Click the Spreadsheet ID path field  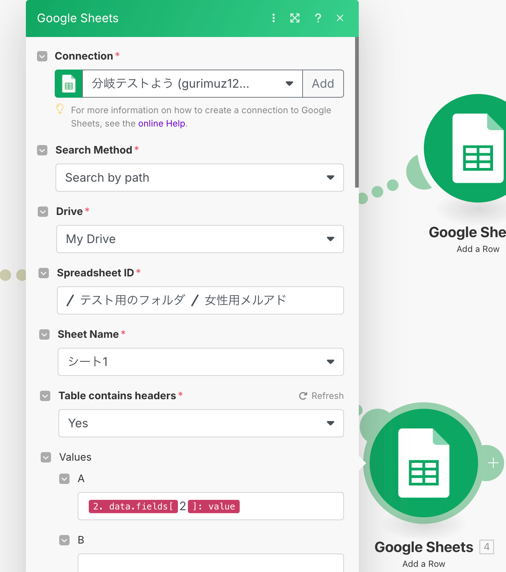pyautogui.click(x=200, y=300)
